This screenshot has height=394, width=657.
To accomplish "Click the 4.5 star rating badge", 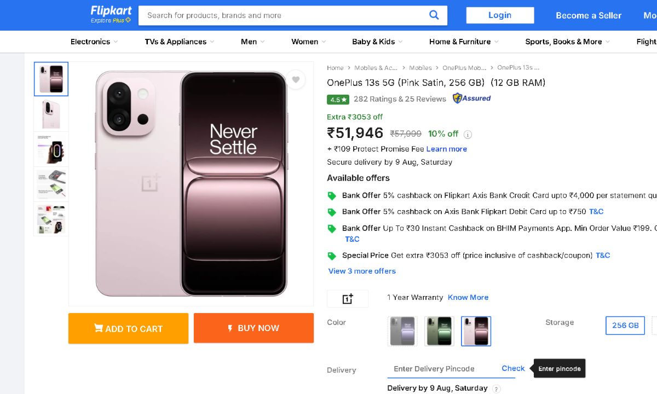I will tap(338, 100).
